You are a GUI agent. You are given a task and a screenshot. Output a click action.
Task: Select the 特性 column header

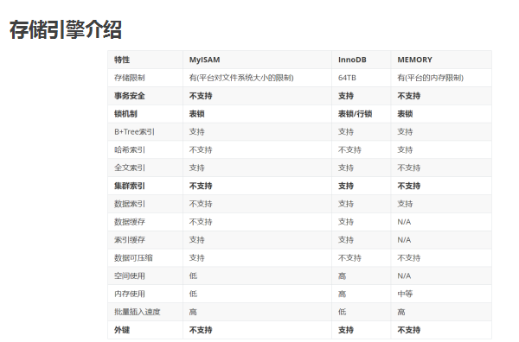(x=122, y=60)
